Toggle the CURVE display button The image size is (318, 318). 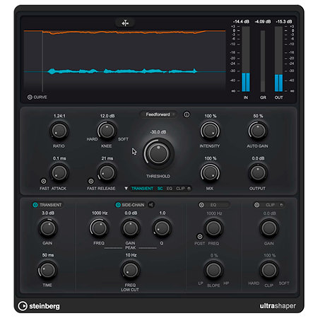30,97
